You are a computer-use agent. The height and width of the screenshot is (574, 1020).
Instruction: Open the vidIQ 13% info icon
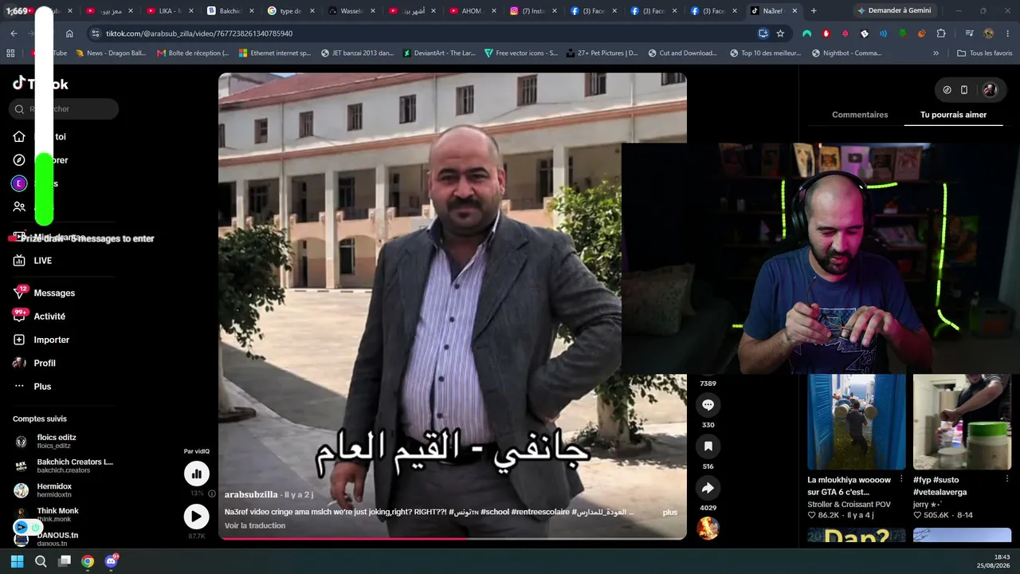(x=212, y=493)
